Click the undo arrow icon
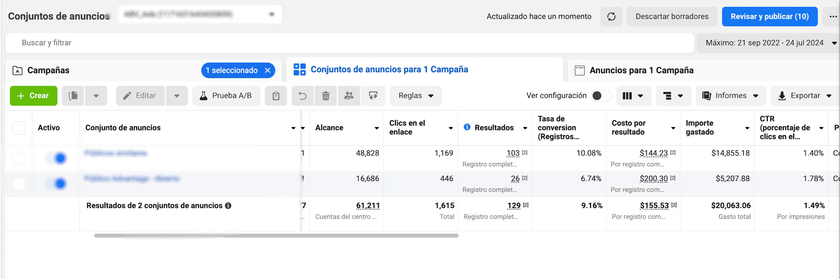Viewport: 840px width, 279px height. pos(302,96)
